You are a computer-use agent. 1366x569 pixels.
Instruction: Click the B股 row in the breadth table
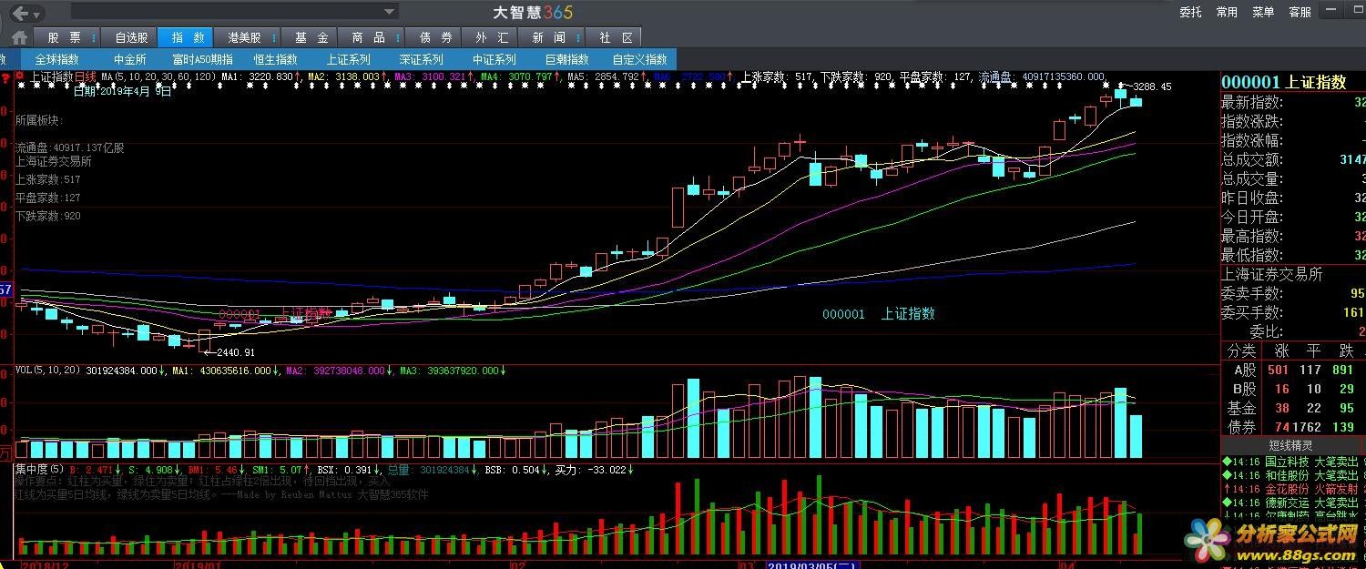[x=1293, y=390]
